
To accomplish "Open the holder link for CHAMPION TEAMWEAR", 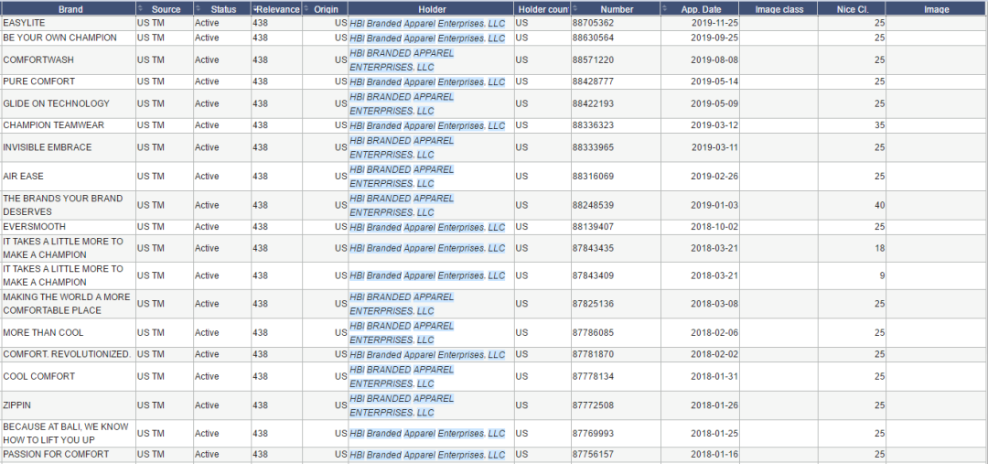I will [x=427, y=125].
